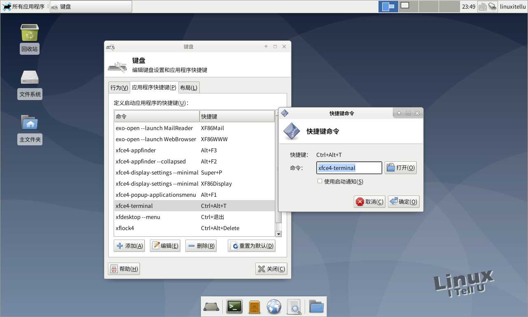Switch to the second workspace in pager
The height and width of the screenshot is (317, 528).
pyautogui.click(x=409, y=7)
